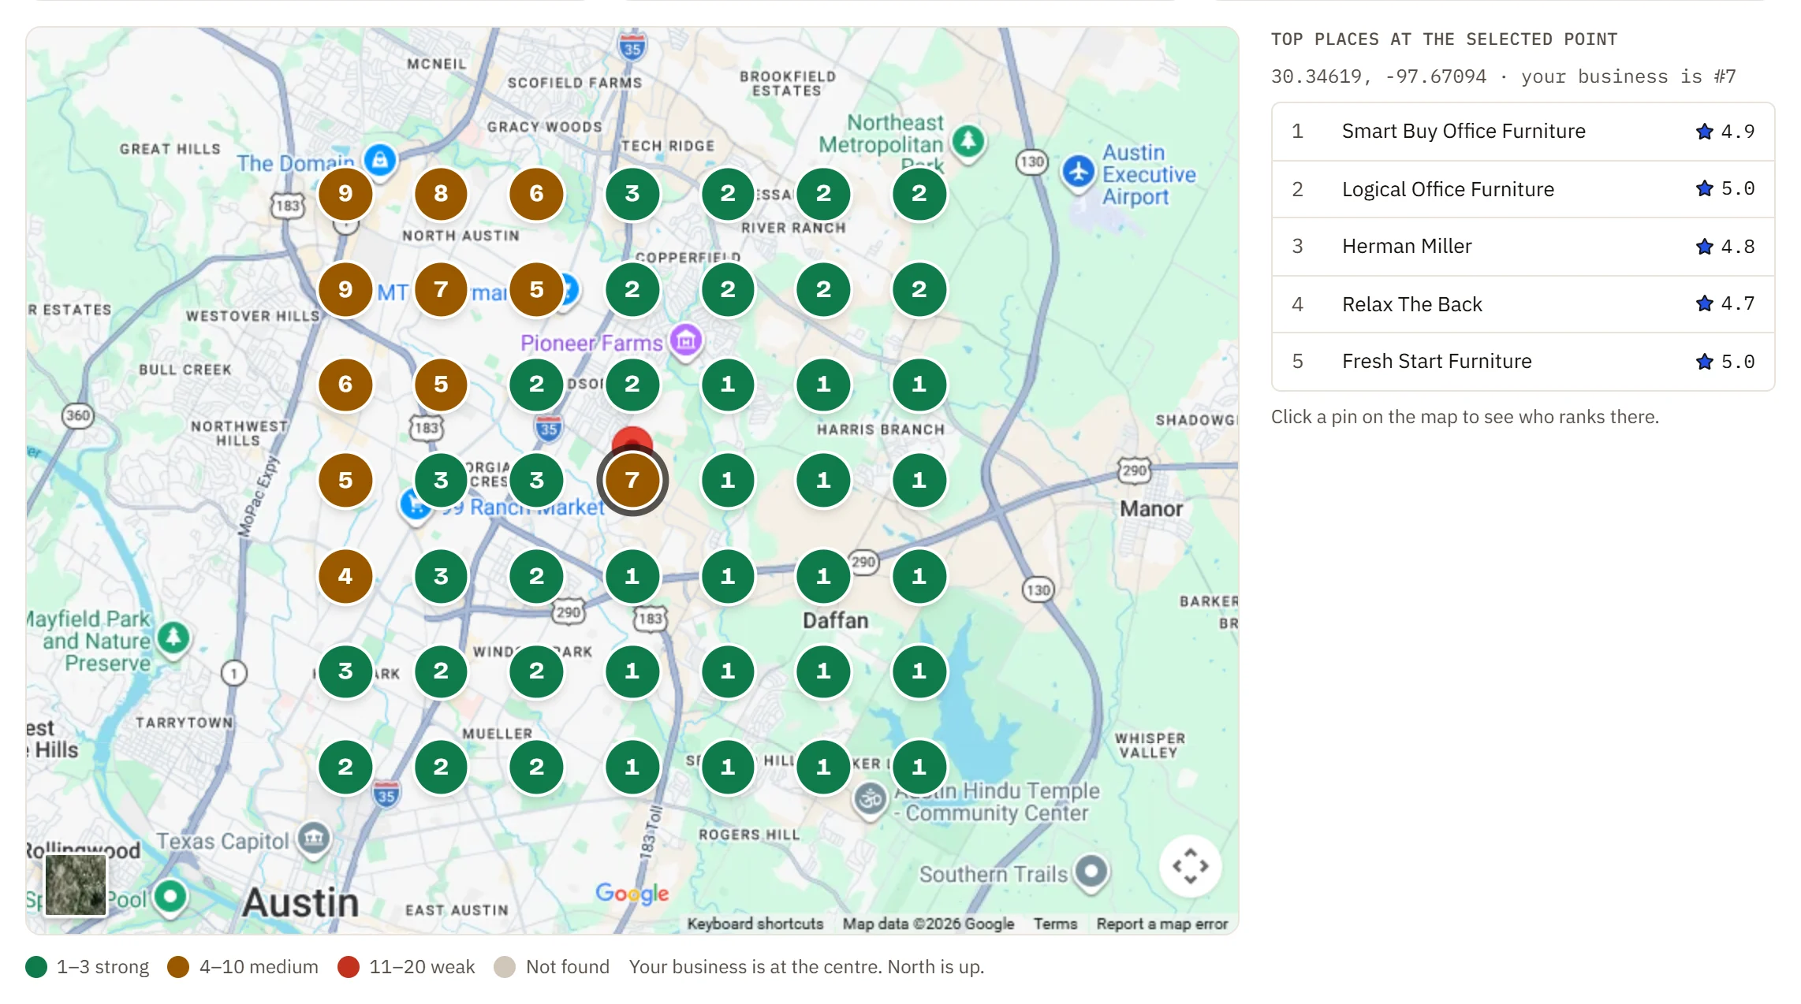Click 99 Ranch Market shopping marker
This screenshot has height=1004, width=1801.
(x=415, y=505)
